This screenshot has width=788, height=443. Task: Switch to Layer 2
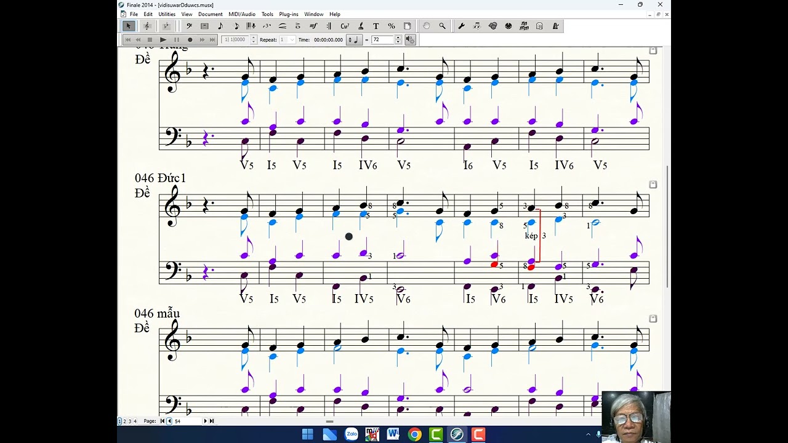tap(124, 421)
